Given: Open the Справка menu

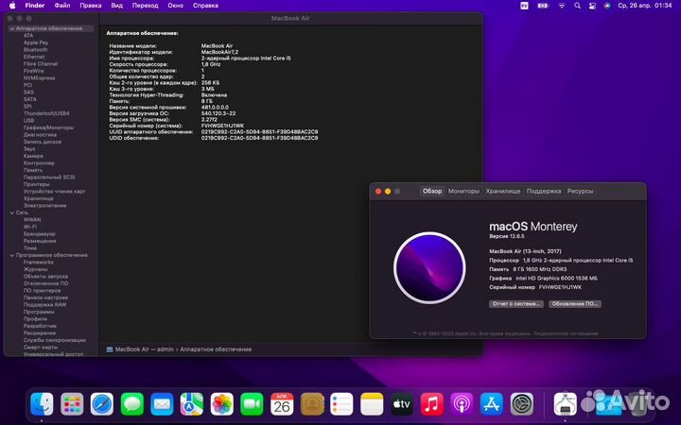Looking at the screenshot, I should pos(205,6).
